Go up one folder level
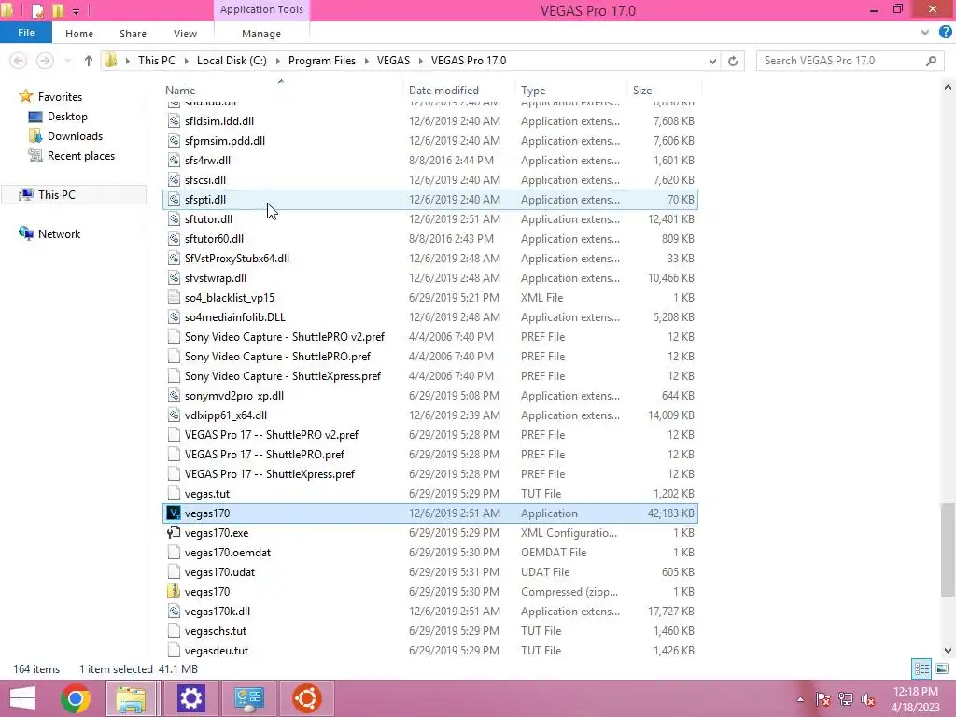956x717 pixels. pos(89,61)
